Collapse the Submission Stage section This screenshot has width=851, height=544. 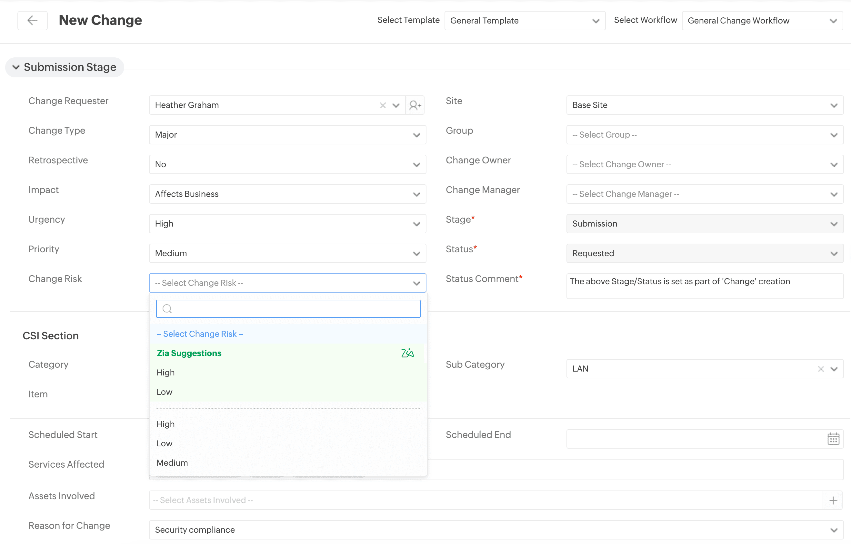pos(16,67)
